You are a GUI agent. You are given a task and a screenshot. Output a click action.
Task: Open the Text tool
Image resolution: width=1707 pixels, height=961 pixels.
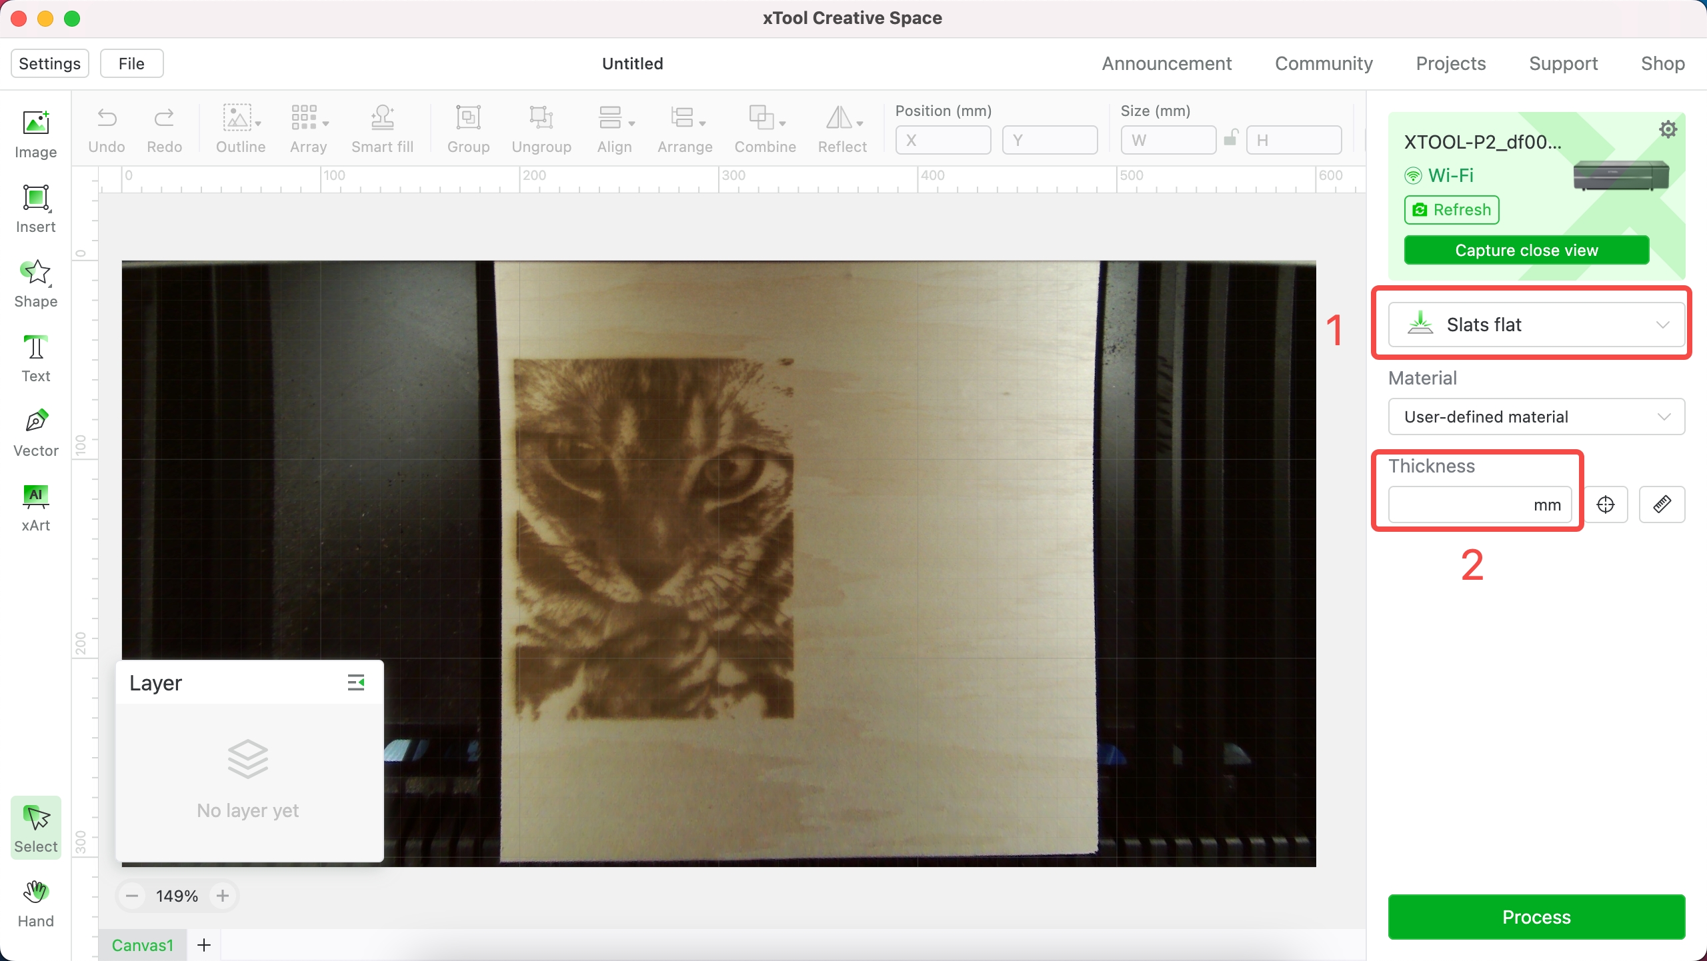click(x=35, y=358)
